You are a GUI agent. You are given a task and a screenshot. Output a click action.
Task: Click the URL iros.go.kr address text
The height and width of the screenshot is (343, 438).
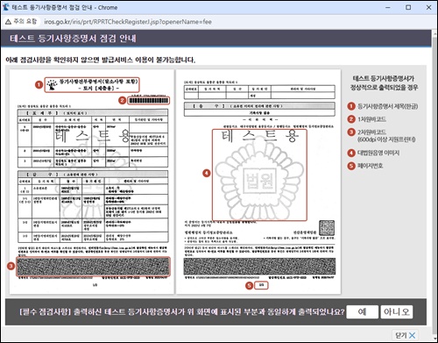click(128, 22)
